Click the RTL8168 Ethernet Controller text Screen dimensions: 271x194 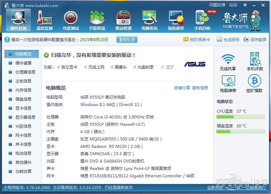137,176
